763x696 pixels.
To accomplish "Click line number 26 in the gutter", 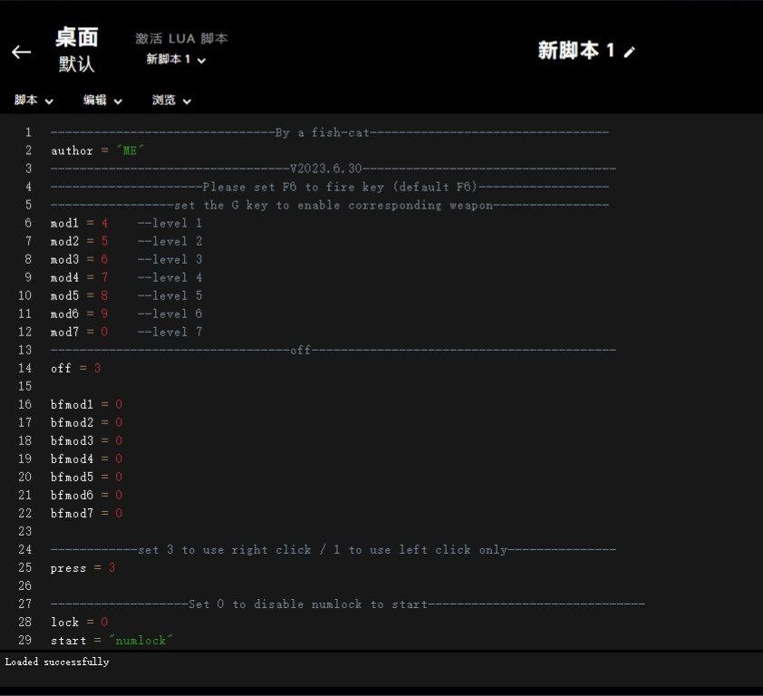I will click(x=24, y=585).
